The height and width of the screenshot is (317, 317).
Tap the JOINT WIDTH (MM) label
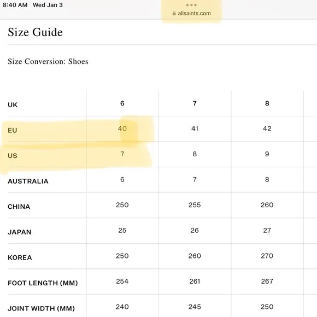click(41, 308)
